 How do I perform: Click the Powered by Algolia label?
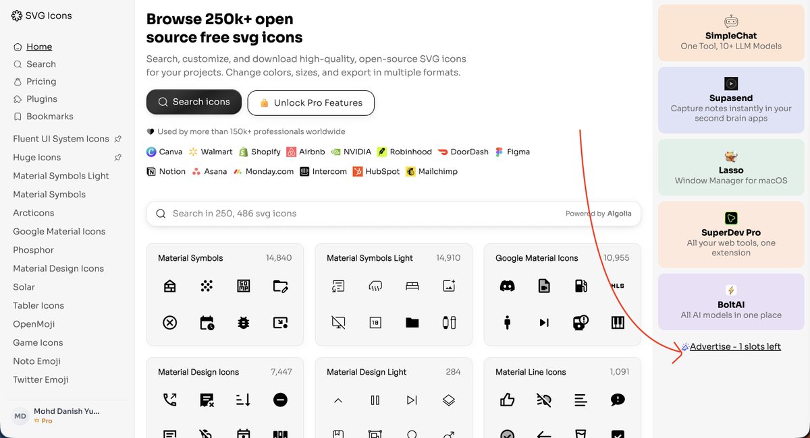pos(599,214)
